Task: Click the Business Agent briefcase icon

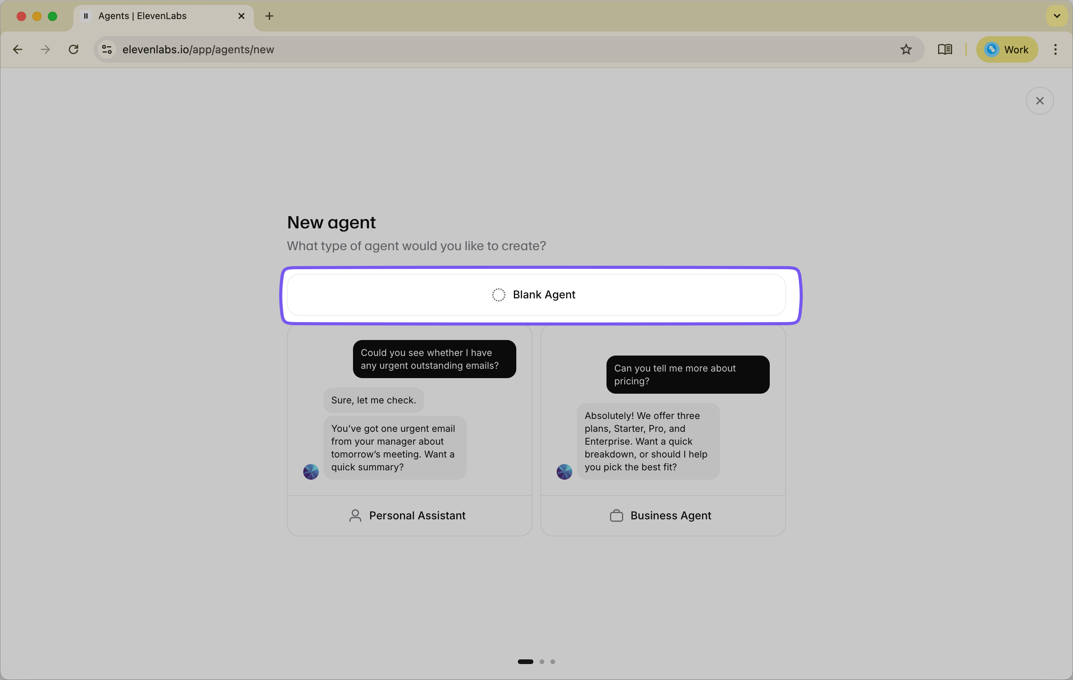Action: (x=617, y=515)
